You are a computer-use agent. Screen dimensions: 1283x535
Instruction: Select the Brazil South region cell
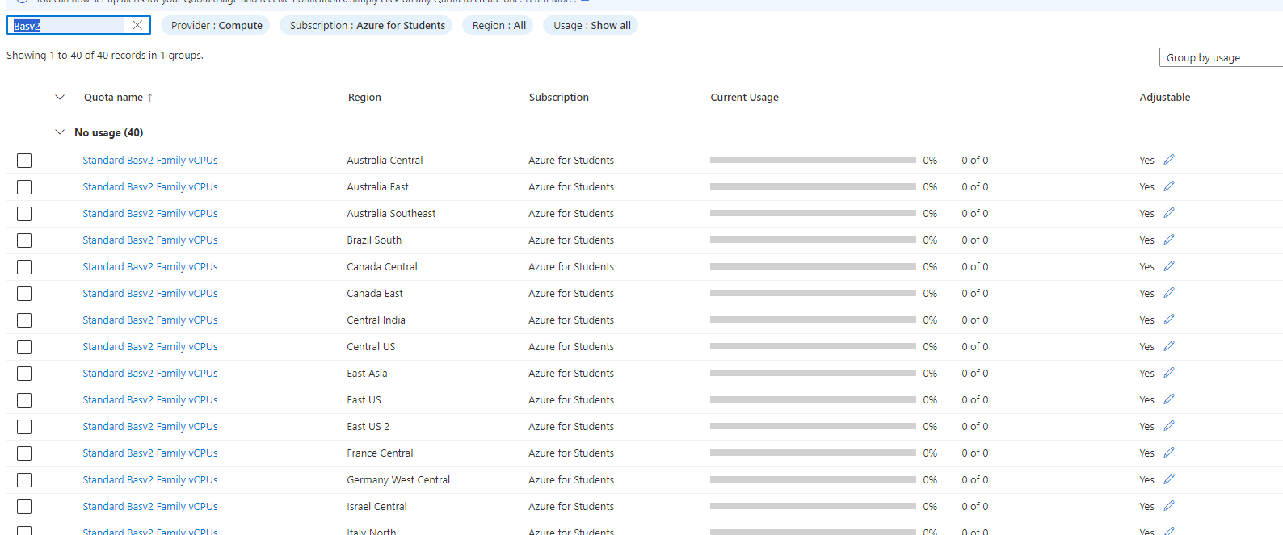tap(374, 240)
